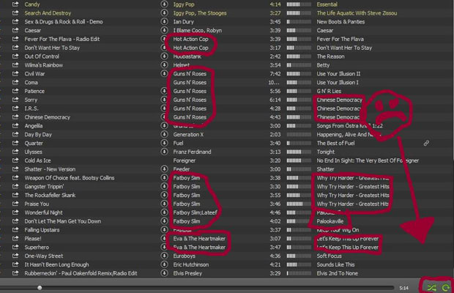Select track Weapon Of Choice feat. Bootsy Collins

pos(70,178)
